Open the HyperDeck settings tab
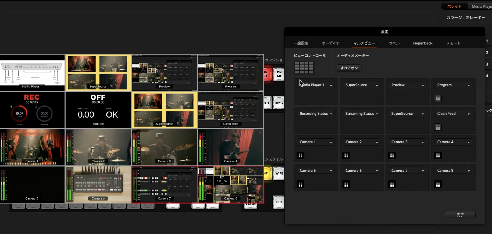Image resolution: width=492 pixels, height=234 pixels. coord(423,43)
